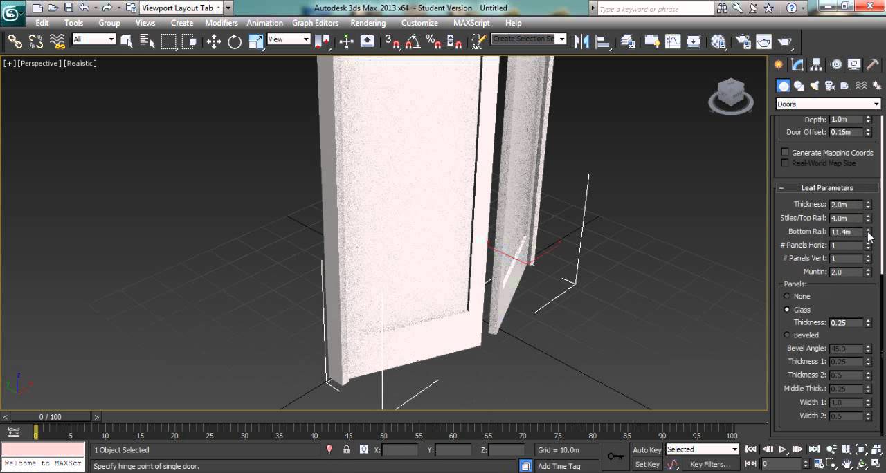Open Edit Named Selection Sets
The image size is (886, 473).
pos(478,41)
